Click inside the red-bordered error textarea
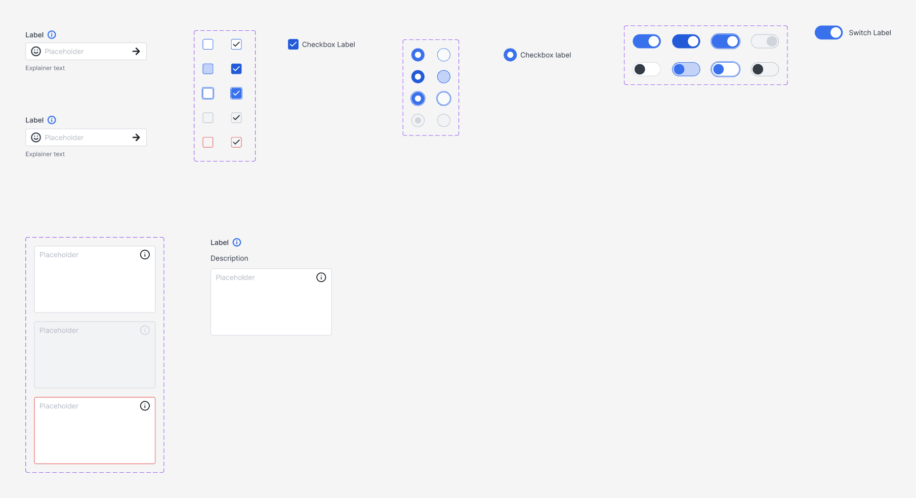The image size is (916, 498). (x=95, y=431)
